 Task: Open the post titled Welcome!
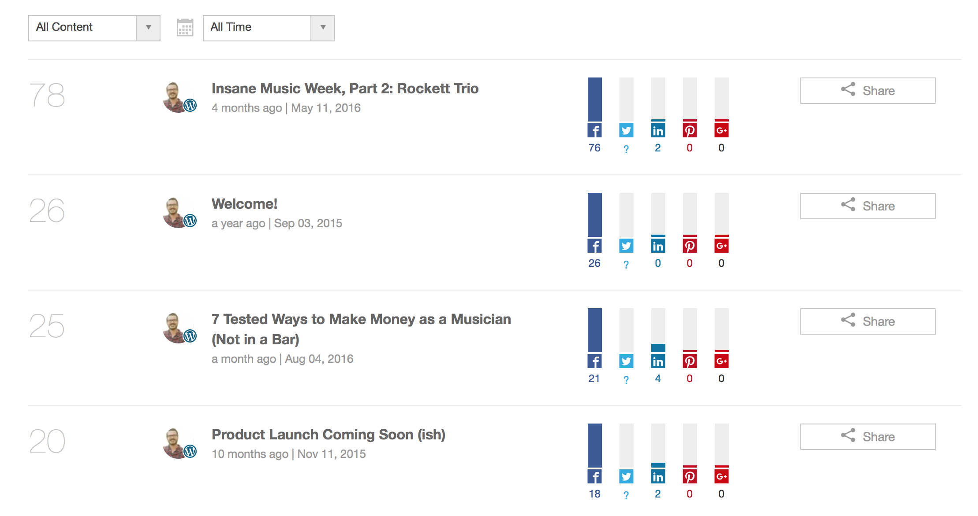click(x=244, y=204)
